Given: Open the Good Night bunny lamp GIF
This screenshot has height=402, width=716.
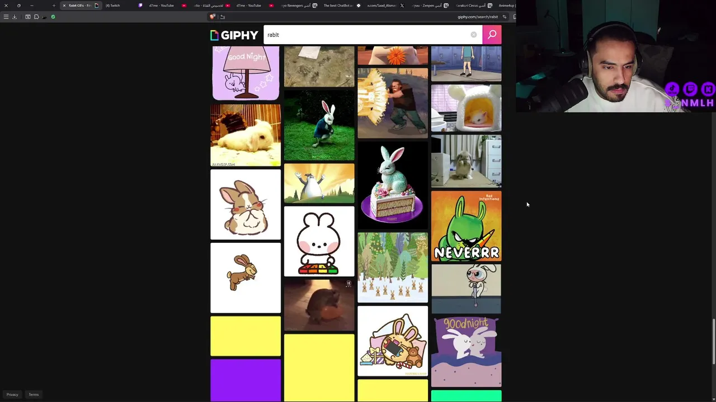Looking at the screenshot, I should click(246, 73).
